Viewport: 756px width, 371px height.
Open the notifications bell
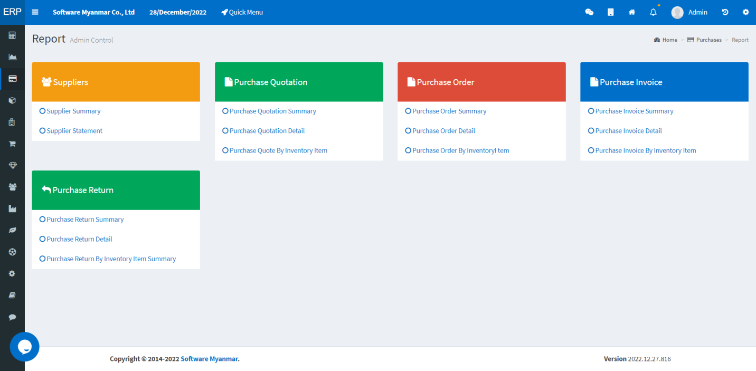pos(653,12)
